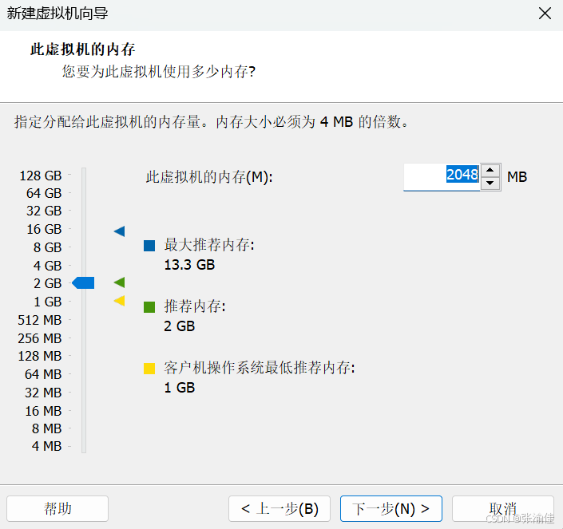Select the 512 MB slider label
This screenshot has width=563, height=529.
point(40,320)
